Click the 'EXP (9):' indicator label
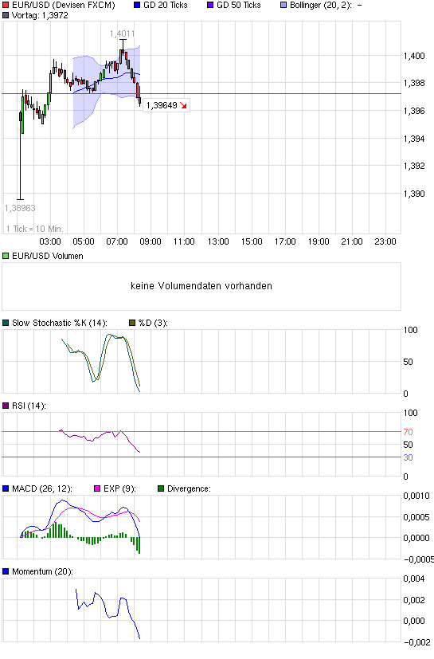This screenshot has height=659, width=434. 119,488
